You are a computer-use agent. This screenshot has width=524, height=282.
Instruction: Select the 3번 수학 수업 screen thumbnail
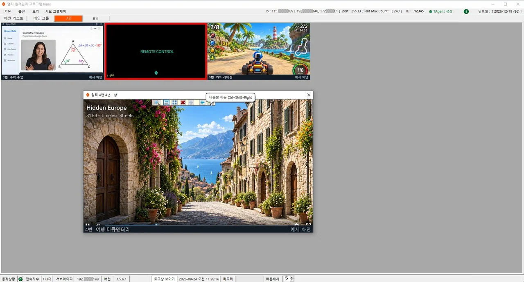click(52, 51)
